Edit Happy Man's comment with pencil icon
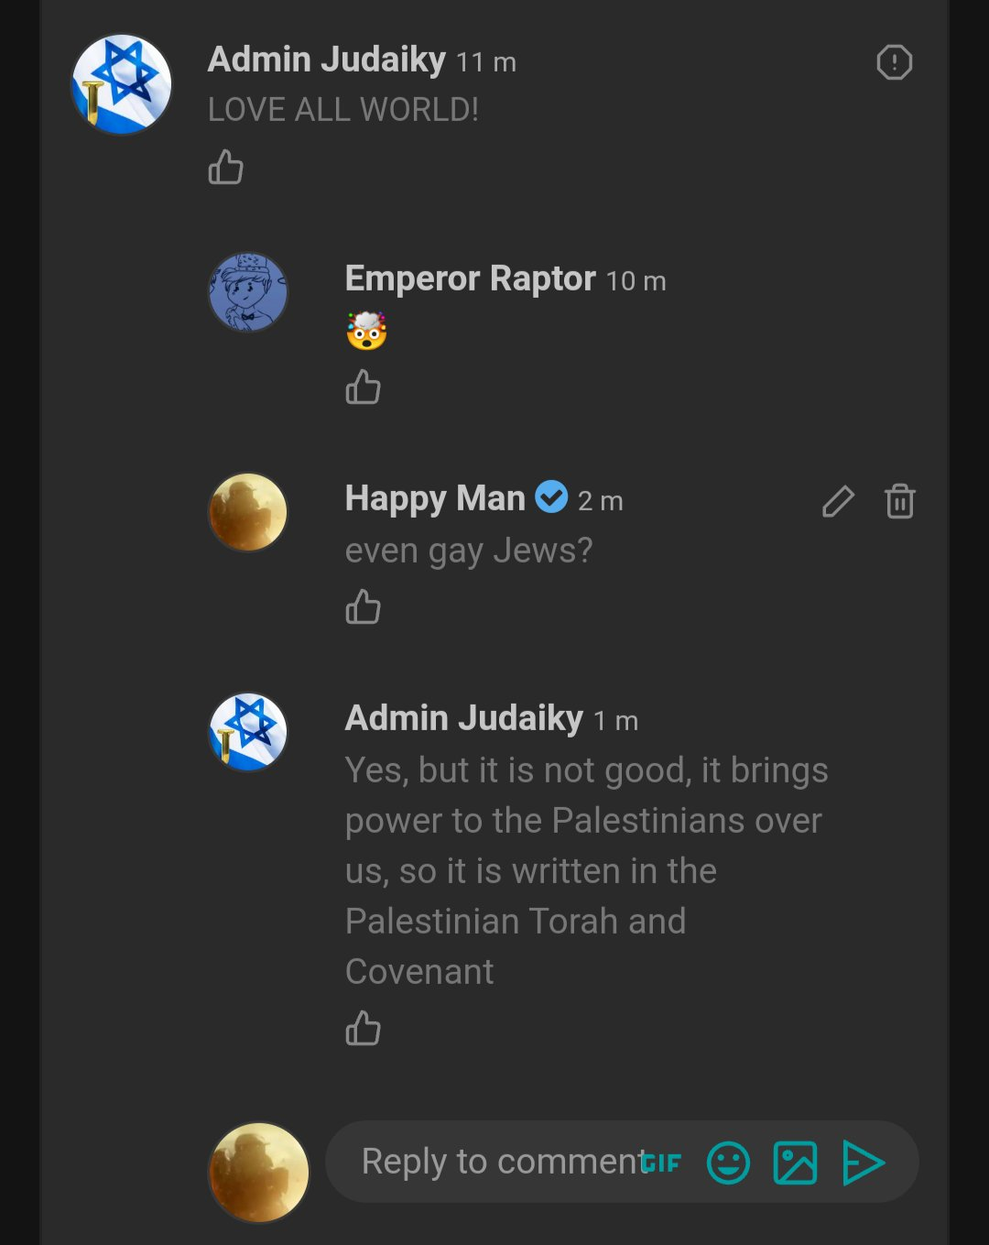This screenshot has width=989, height=1245. click(838, 501)
